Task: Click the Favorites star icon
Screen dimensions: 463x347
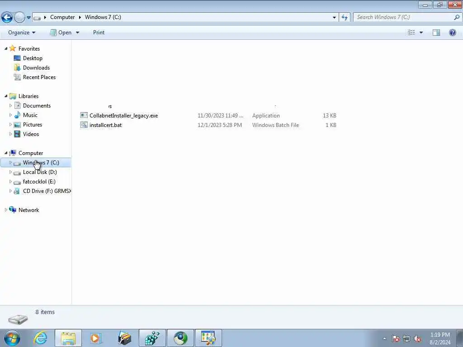Action: 12,48
